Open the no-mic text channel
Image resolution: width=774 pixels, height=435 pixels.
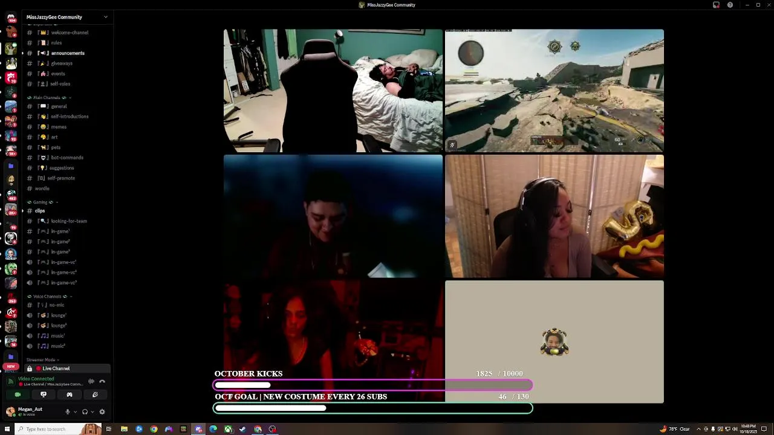[67, 305]
